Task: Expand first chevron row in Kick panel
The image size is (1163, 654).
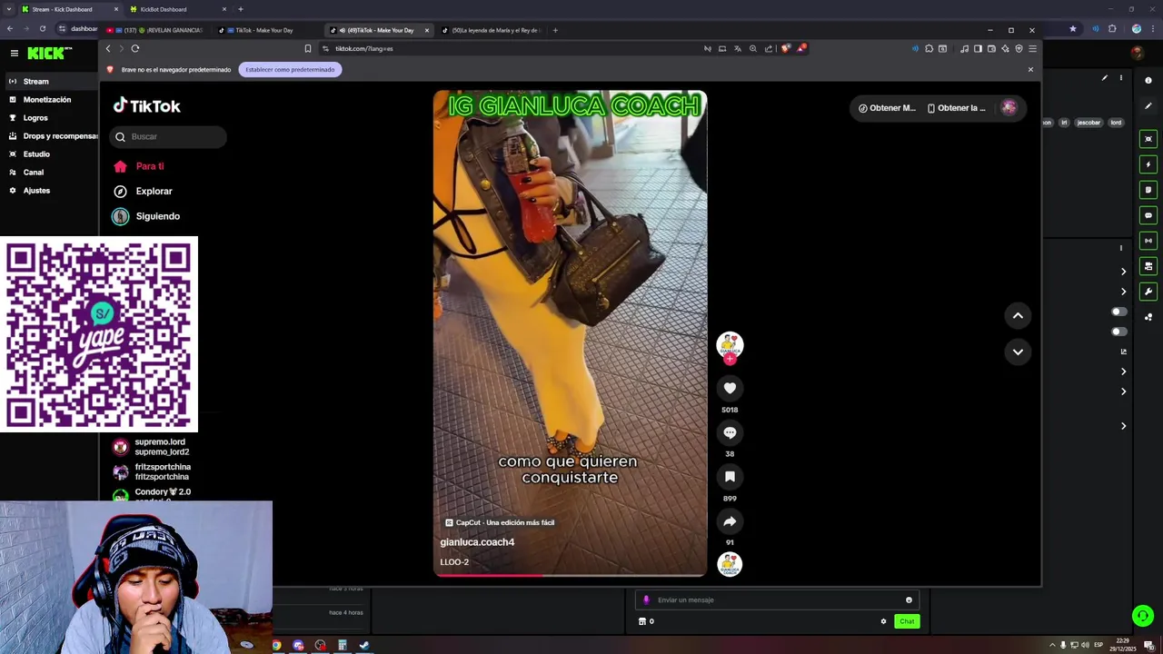Action: click(x=1124, y=272)
